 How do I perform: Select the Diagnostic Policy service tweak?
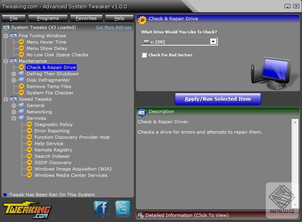coord(54,124)
